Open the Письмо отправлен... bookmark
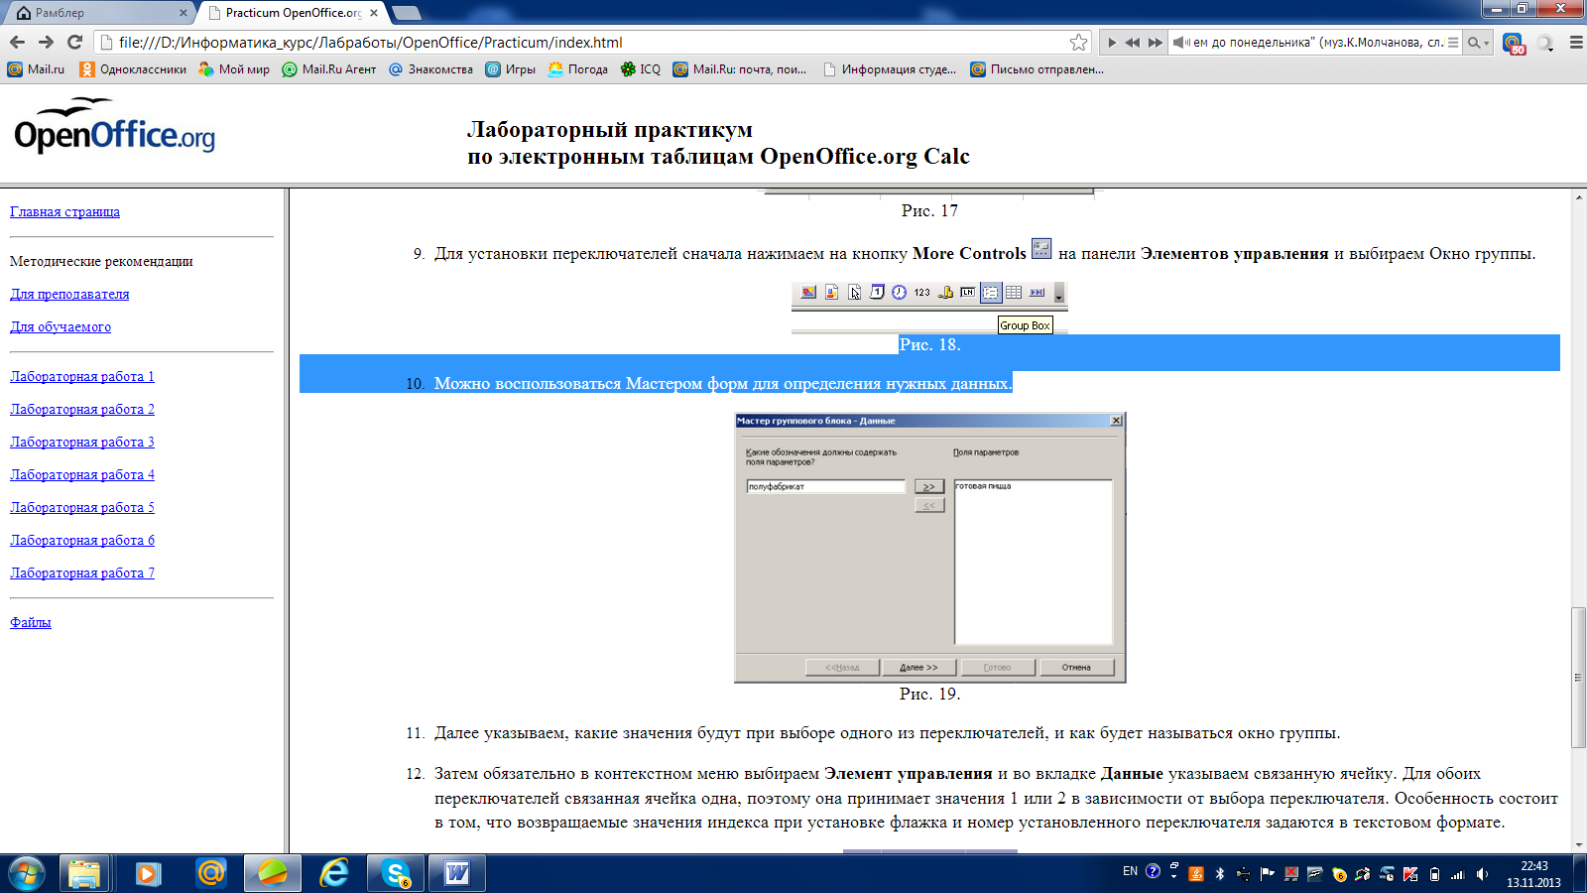 pyautogui.click(x=1037, y=69)
